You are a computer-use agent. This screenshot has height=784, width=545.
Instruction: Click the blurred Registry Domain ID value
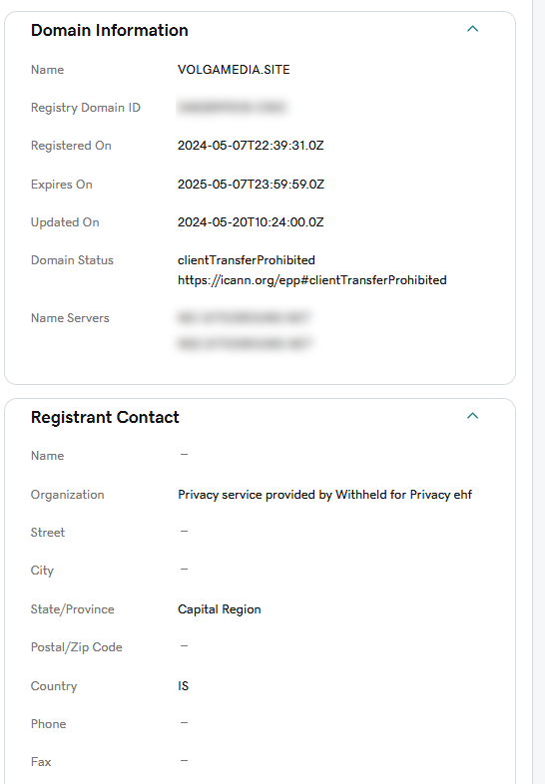[x=233, y=107]
